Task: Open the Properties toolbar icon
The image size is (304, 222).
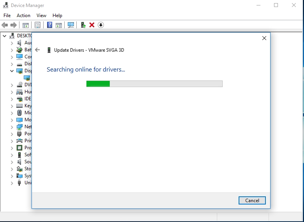Action: [37, 25]
